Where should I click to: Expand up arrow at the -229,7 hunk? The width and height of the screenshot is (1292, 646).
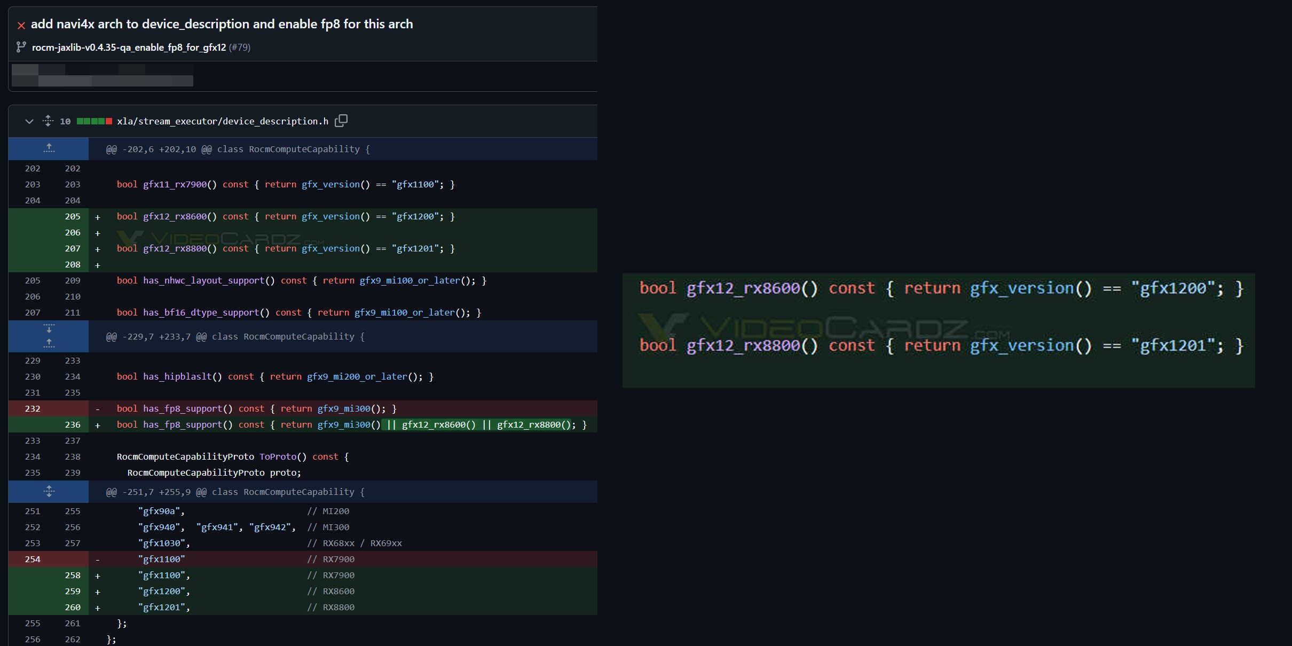point(49,343)
